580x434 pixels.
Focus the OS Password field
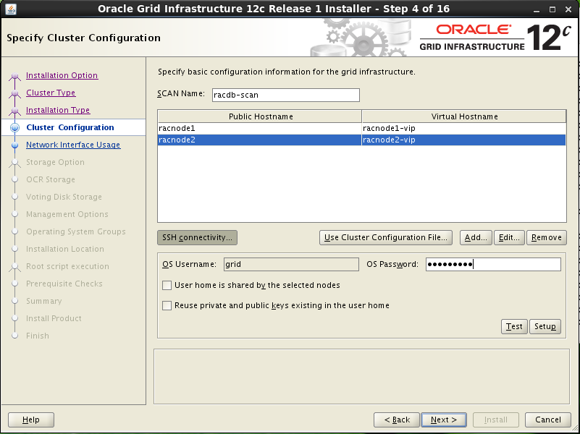[x=493, y=265]
